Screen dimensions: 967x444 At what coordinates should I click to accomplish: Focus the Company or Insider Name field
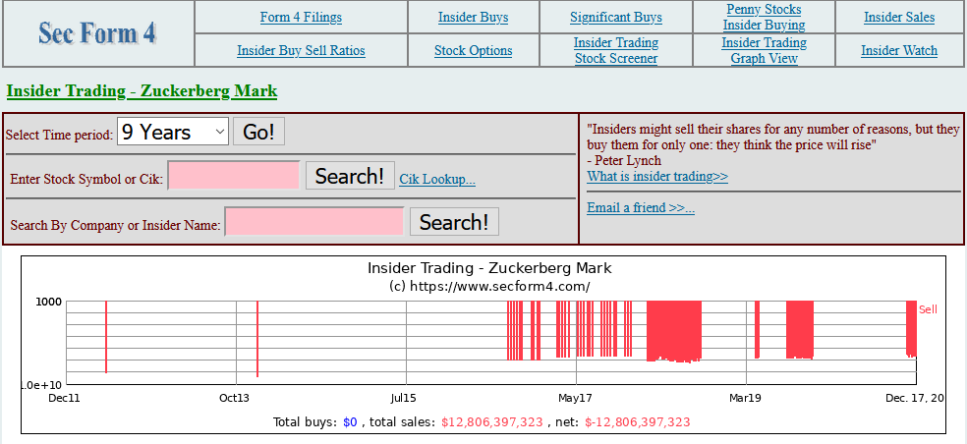click(313, 221)
